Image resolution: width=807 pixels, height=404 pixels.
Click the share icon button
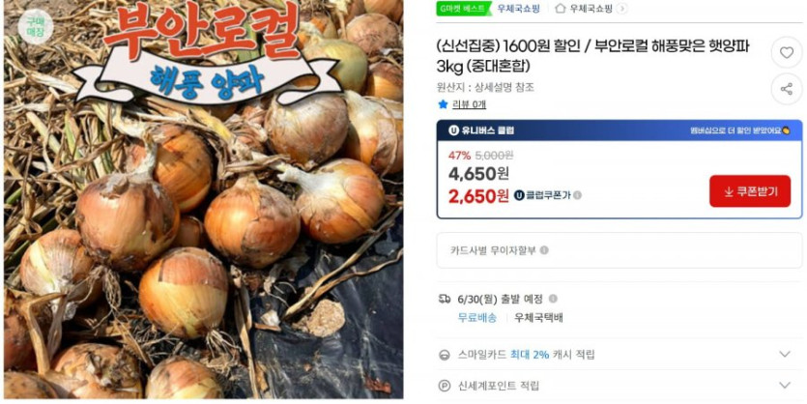[x=786, y=89]
